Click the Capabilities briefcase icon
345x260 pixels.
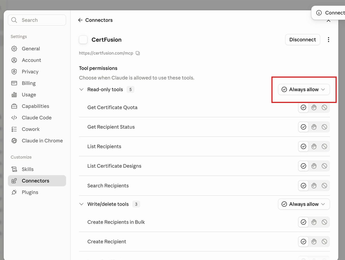coord(14,106)
